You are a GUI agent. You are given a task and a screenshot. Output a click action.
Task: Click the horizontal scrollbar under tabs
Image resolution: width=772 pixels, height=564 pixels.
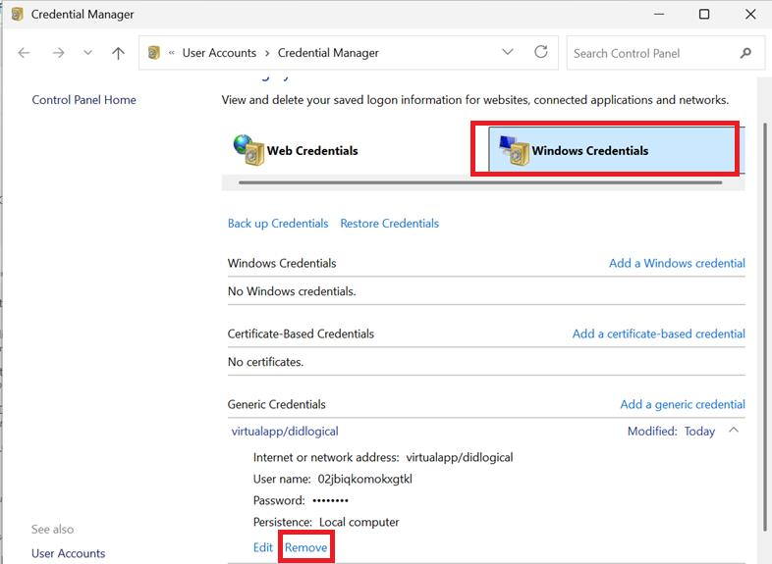pos(480,182)
